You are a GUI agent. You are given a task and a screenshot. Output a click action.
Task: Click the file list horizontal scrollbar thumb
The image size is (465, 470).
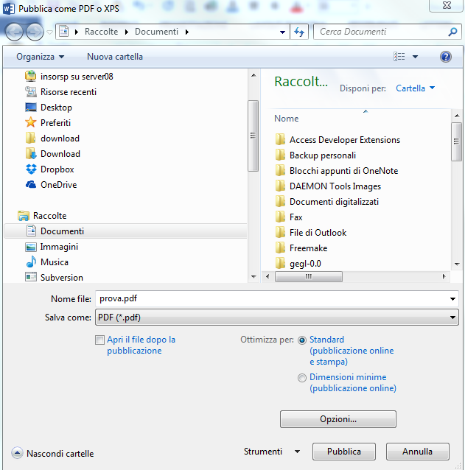pyautogui.click(x=309, y=276)
